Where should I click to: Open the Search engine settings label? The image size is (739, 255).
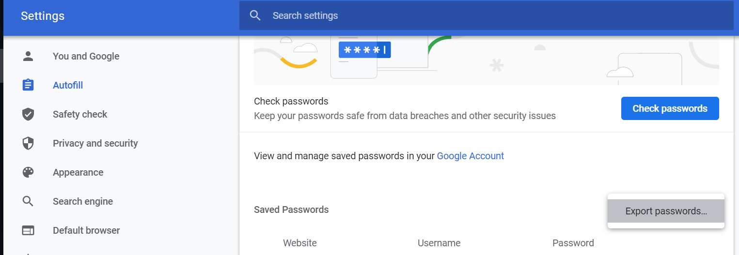pos(83,201)
